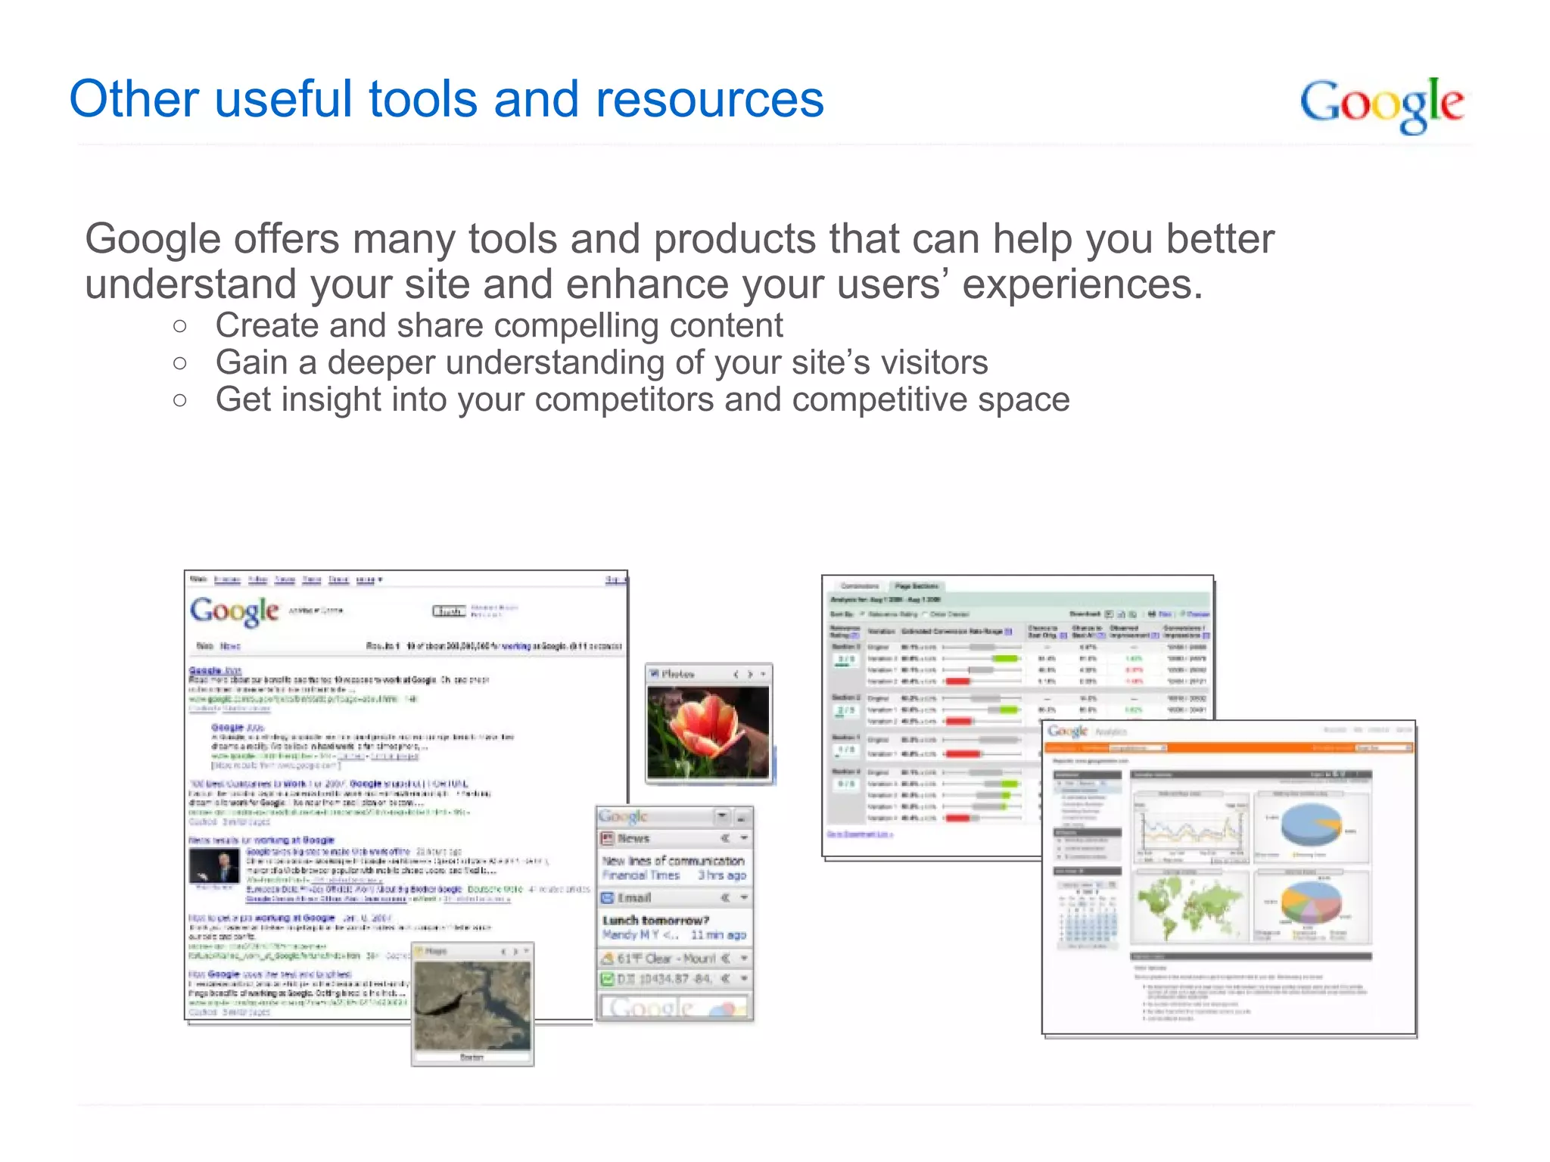Minimize the Google sidebar

pos(742,818)
